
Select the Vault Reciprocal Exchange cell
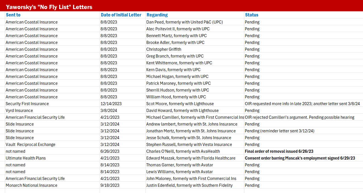click(30, 145)
